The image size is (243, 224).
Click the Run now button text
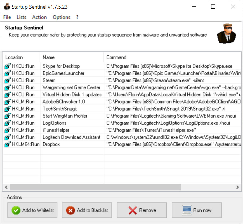(x=202, y=210)
